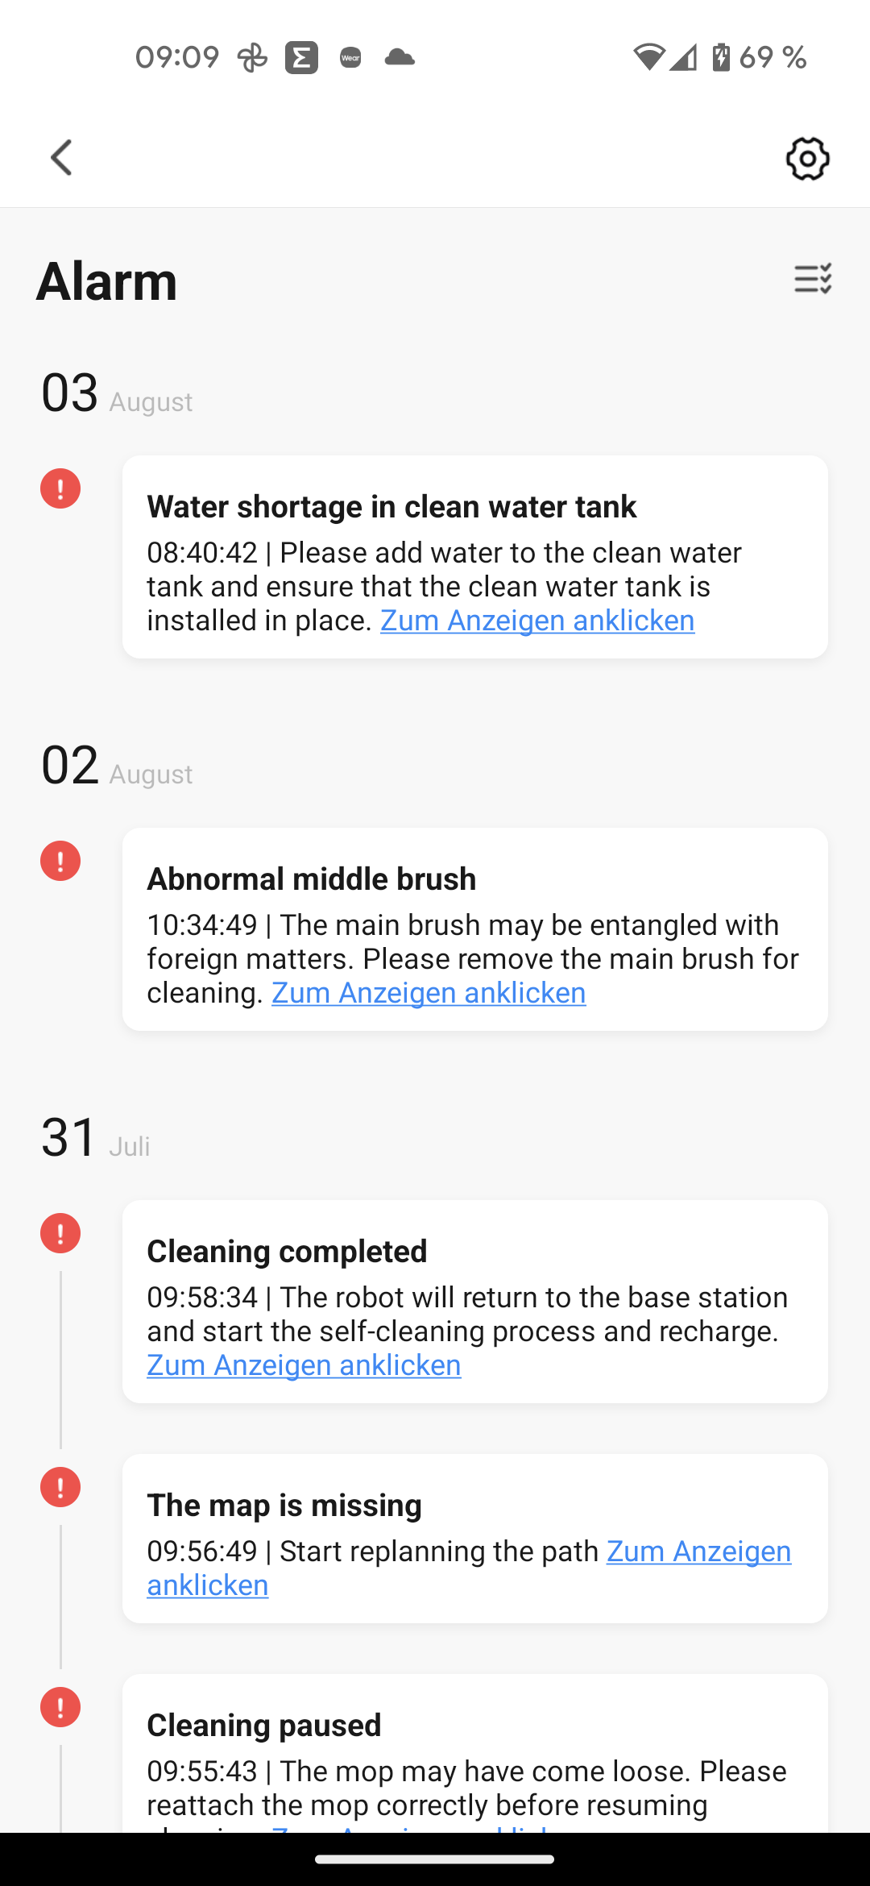This screenshot has height=1886, width=870.
Task: Open the map is missing 'Zum Anzeigen' link
Action: 698,1552
